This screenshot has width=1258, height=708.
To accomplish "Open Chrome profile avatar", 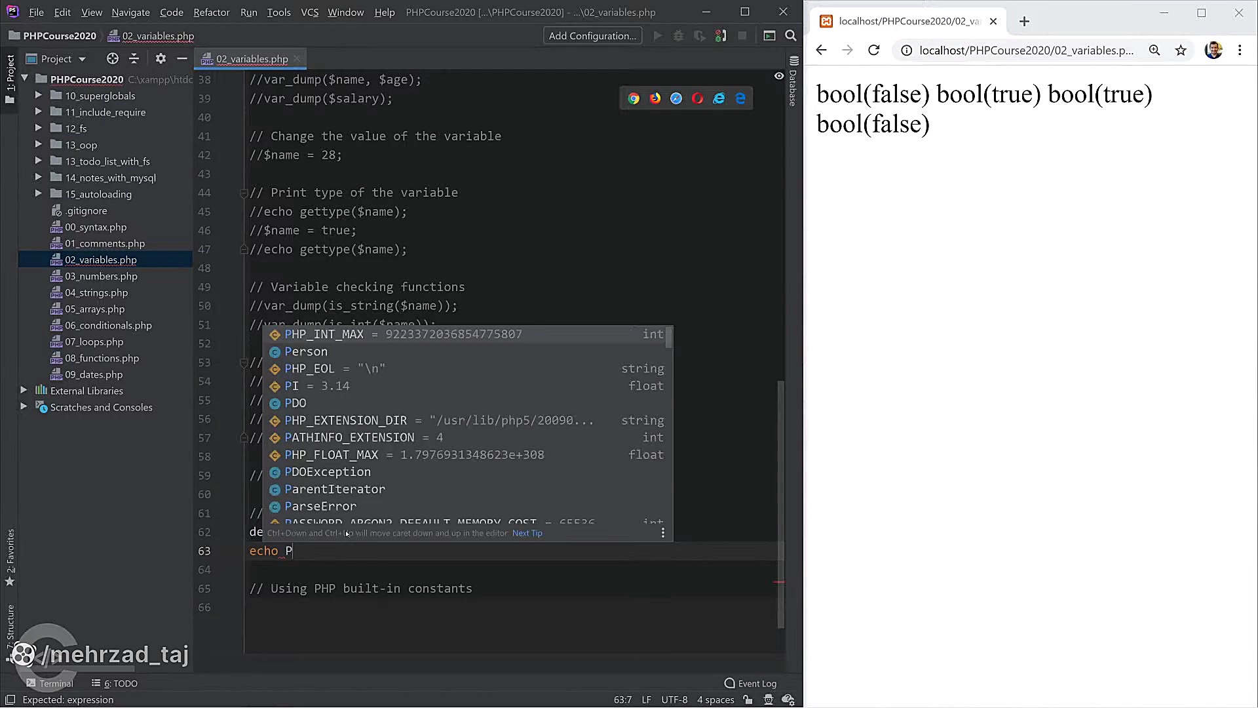I will point(1213,50).
